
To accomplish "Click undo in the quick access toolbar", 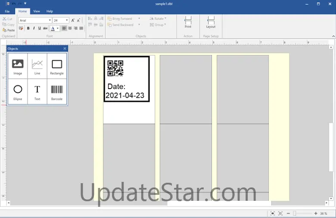I will [14, 3].
